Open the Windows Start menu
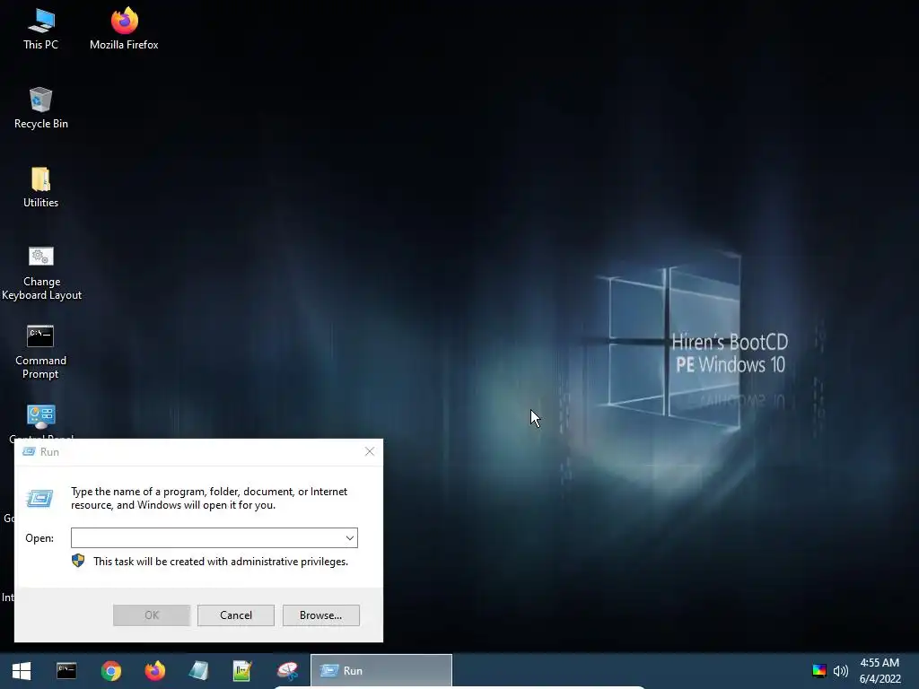The height and width of the screenshot is (689, 919). 22,671
